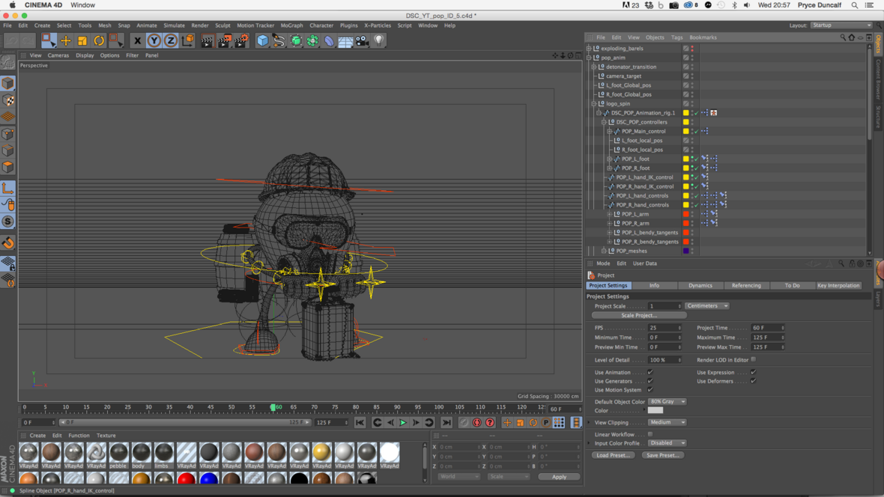
Task: Enable the Render LOD in Editor checkbox
Action: [754, 360]
